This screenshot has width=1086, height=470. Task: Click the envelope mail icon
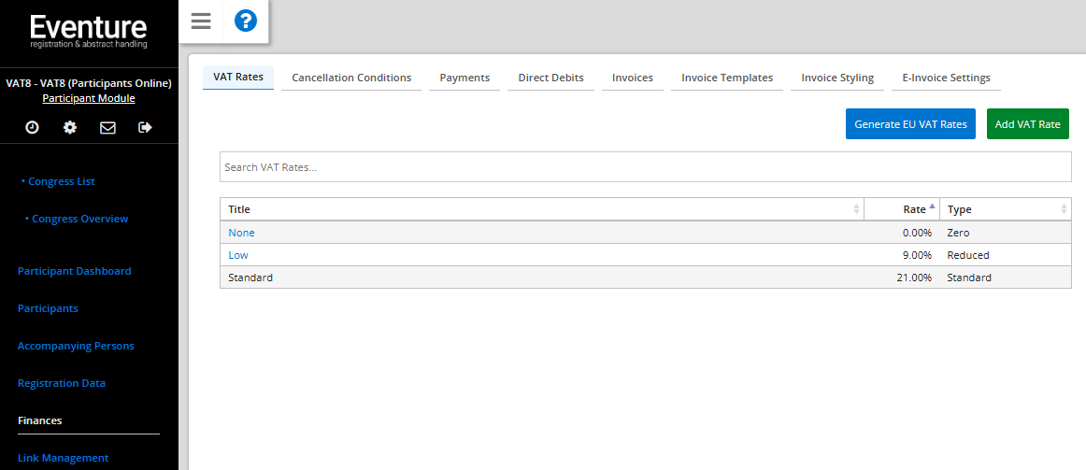(x=107, y=127)
